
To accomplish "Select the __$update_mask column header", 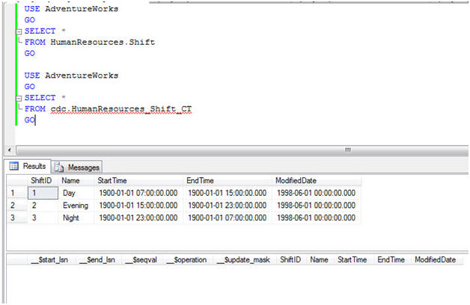I will click(245, 260).
